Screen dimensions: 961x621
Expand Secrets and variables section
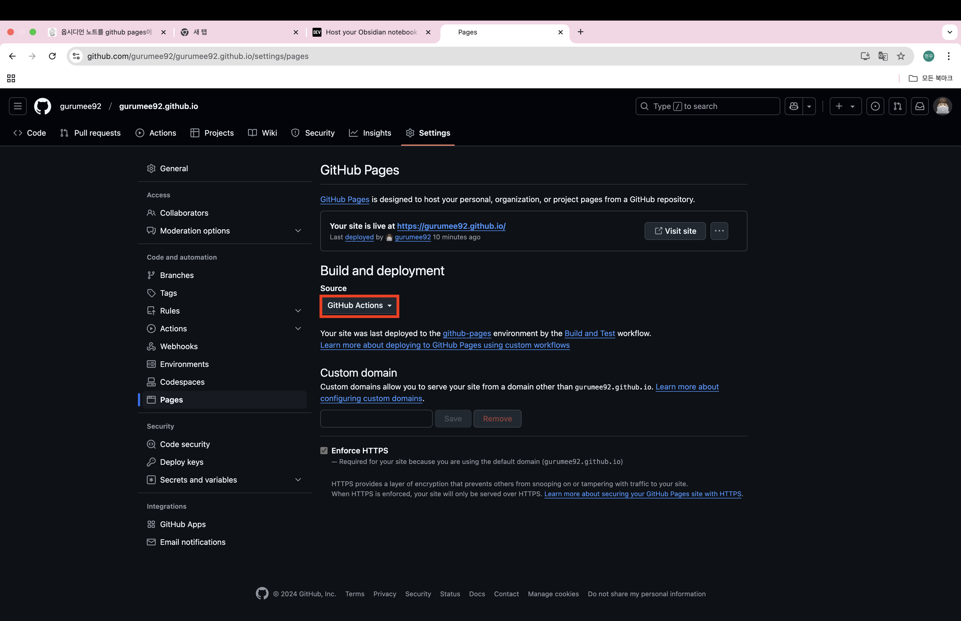(x=298, y=480)
